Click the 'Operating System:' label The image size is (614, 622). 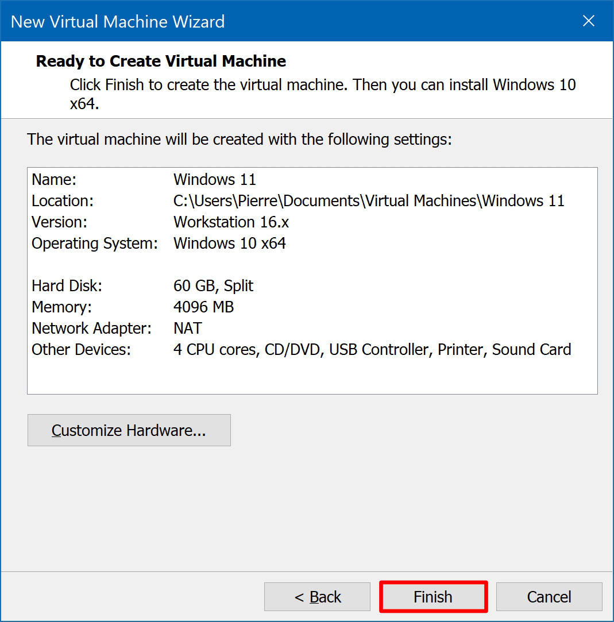tap(95, 244)
